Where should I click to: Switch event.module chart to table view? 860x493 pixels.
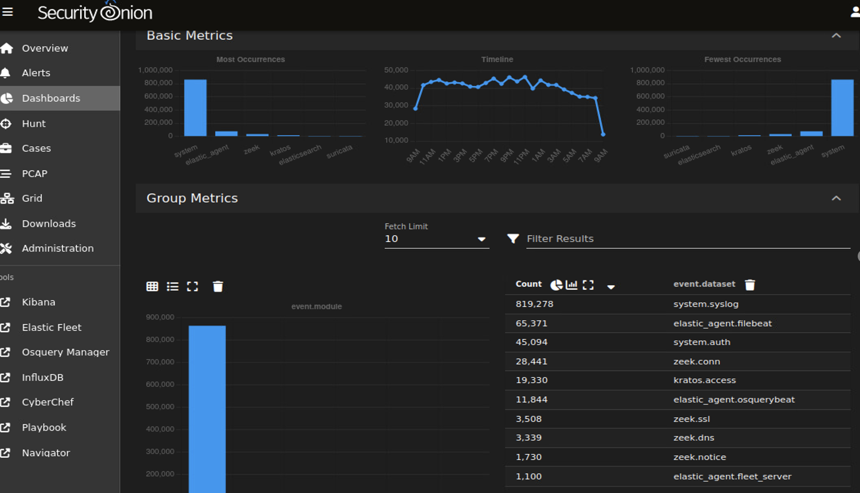tap(152, 286)
